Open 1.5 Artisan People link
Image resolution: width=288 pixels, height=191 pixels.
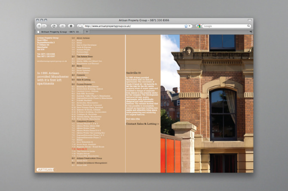(81, 50)
